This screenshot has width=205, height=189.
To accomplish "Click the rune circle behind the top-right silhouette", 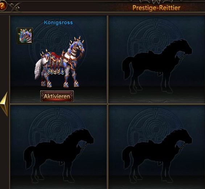I will pos(156,39).
